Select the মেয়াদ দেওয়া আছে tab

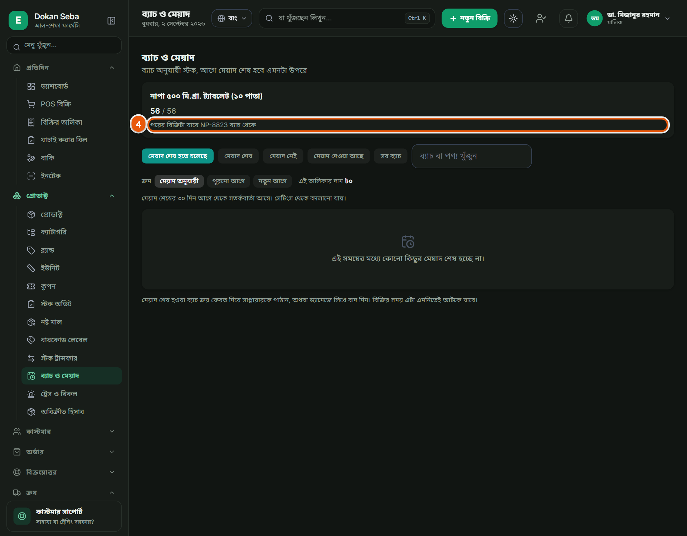pos(338,156)
